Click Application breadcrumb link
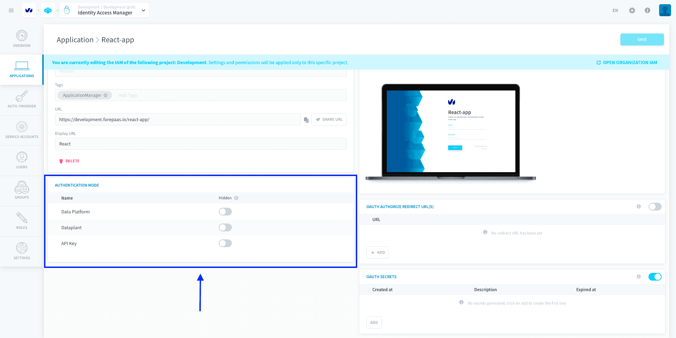676x338 pixels. 75,40
